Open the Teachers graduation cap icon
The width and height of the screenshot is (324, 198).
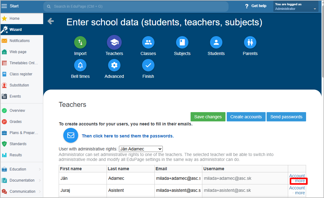(114, 43)
